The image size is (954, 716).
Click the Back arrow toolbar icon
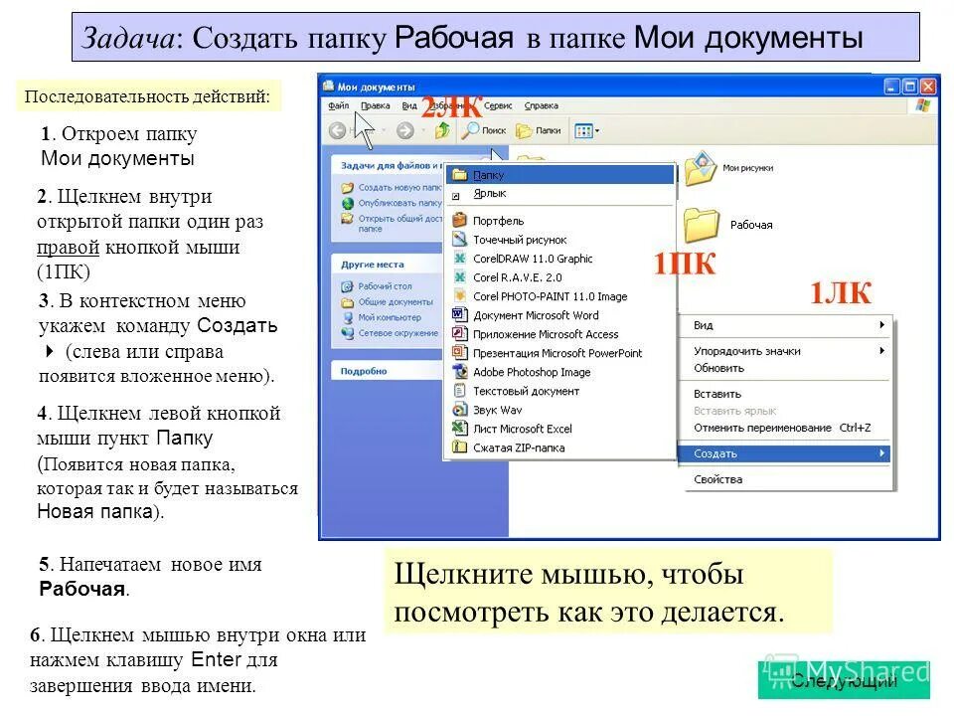338,130
